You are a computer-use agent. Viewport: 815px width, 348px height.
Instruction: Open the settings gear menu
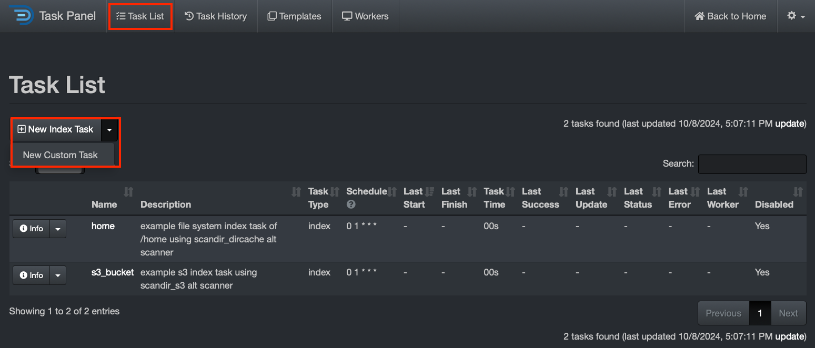[796, 16]
